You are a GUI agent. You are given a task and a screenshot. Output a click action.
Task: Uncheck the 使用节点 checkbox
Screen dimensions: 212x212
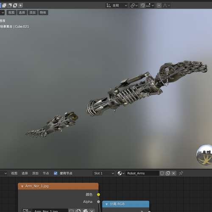click(56, 173)
